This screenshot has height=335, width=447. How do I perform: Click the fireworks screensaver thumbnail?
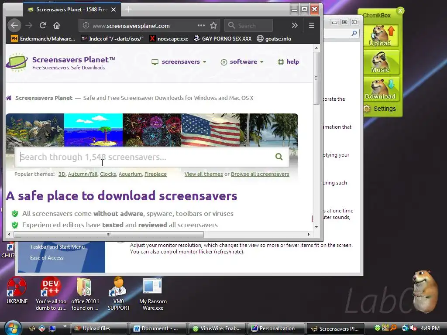[x=152, y=130]
